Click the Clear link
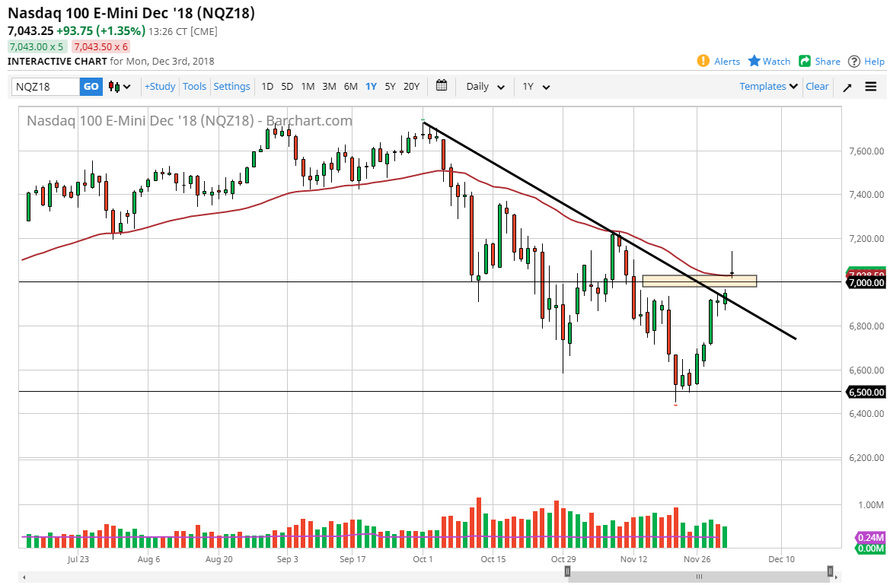This screenshot has width=890, height=585. tap(817, 87)
